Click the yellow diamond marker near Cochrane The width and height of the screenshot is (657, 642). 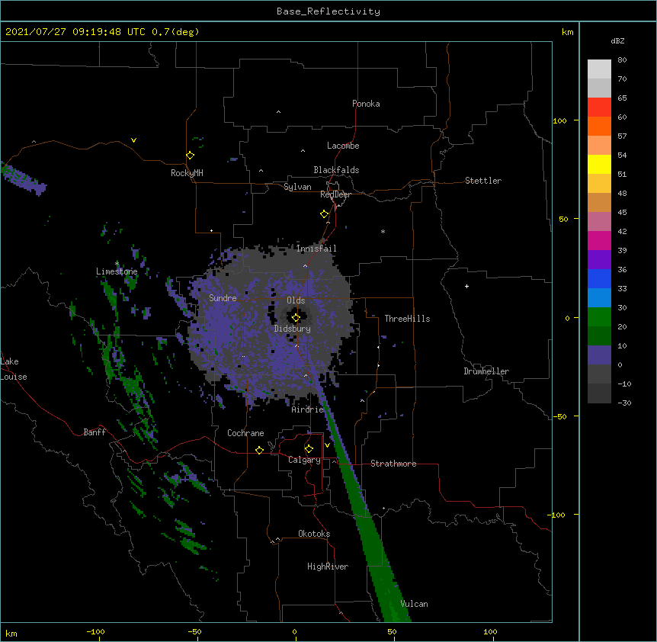[x=259, y=450]
